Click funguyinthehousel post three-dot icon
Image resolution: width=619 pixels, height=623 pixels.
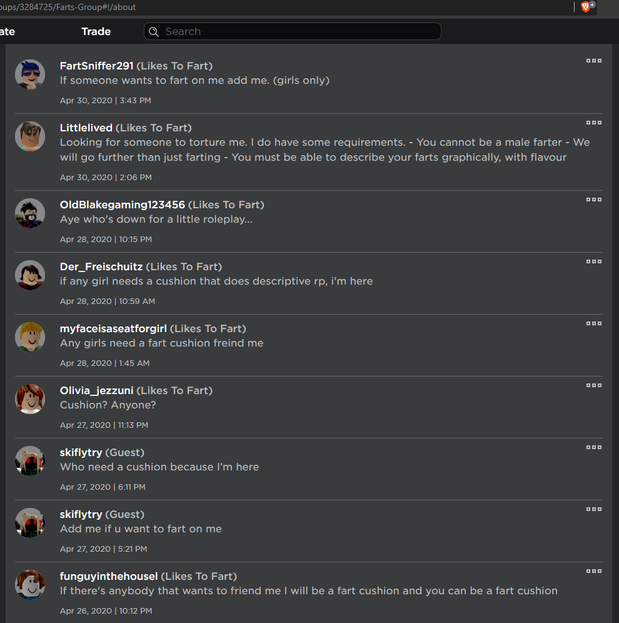[594, 571]
